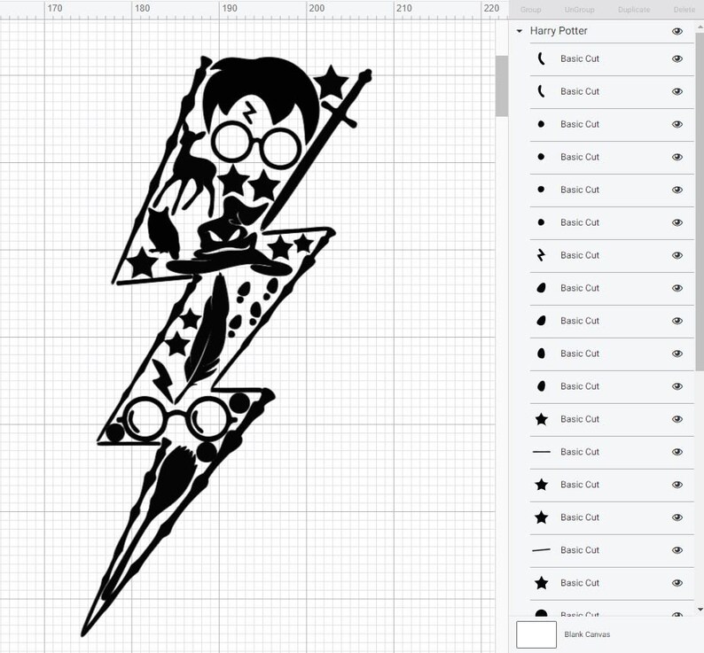This screenshot has height=653, width=704.
Task: Hide the second crescent Basic Cut layer
Action: [x=677, y=91]
